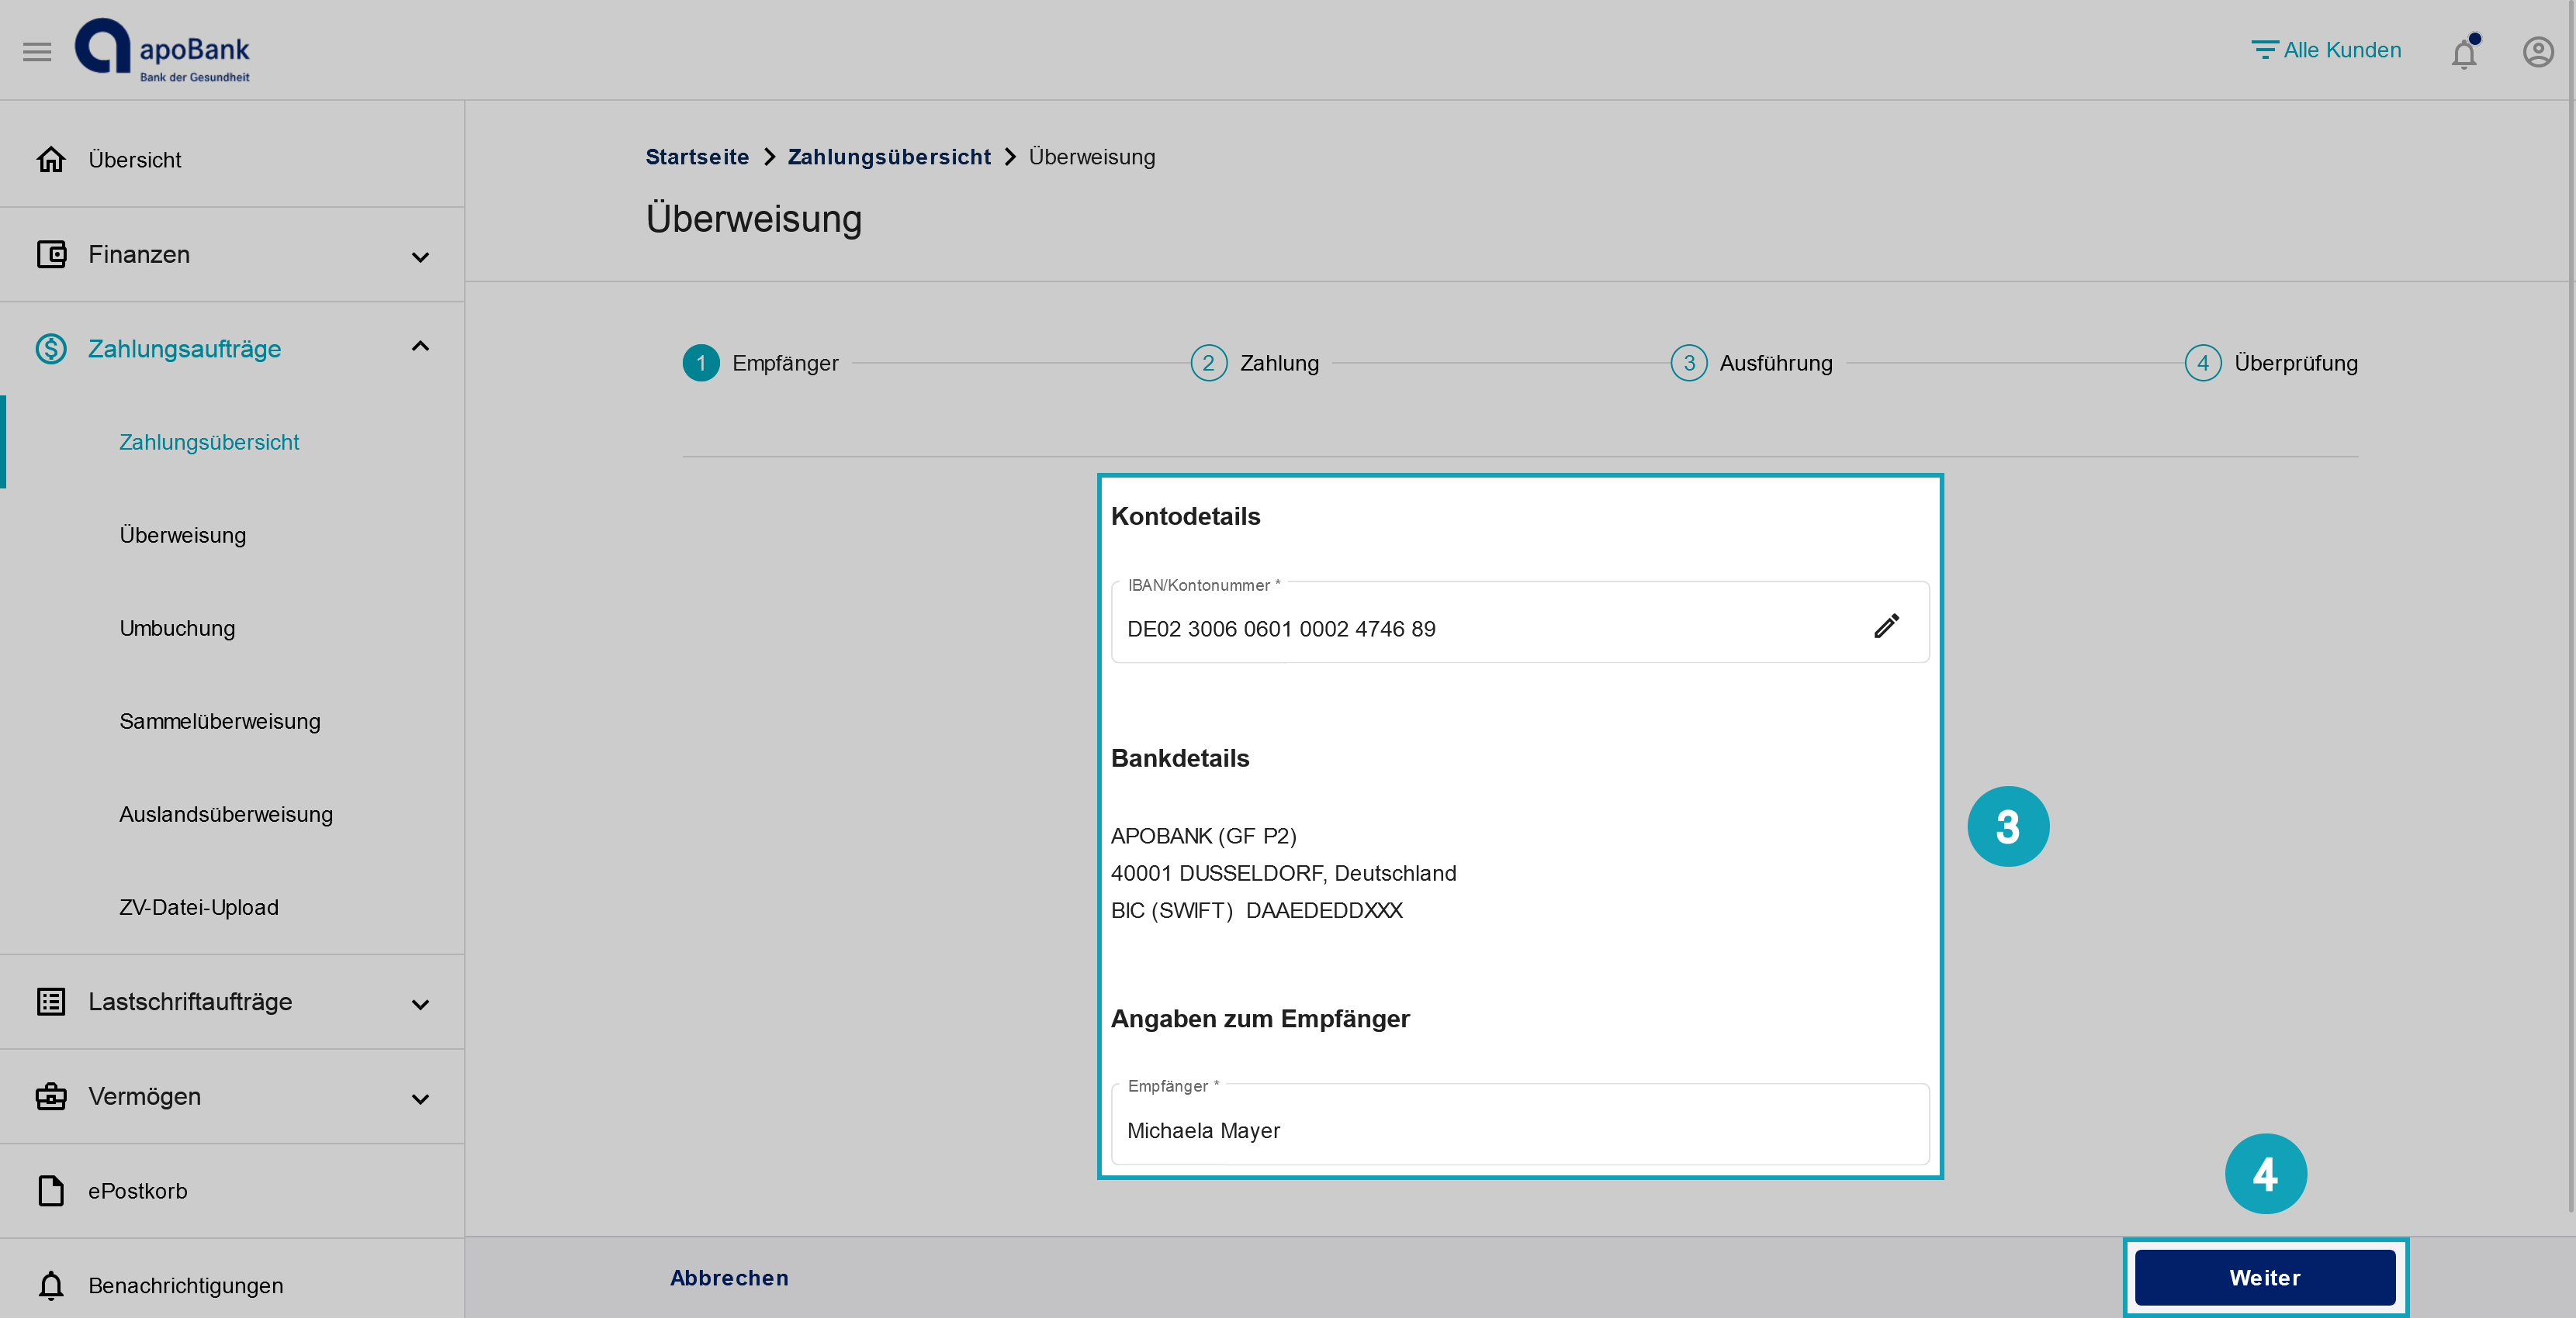This screenshot has width=2576, height=1318.
Task: Open ZV-Datei-Upload in sidebar
Action: pos(199,906)
